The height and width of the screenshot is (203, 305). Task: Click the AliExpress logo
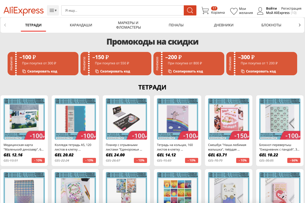point(24,11)
